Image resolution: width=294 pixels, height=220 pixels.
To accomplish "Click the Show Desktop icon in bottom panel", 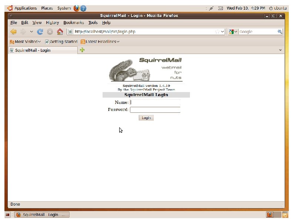I will [8, 214].
